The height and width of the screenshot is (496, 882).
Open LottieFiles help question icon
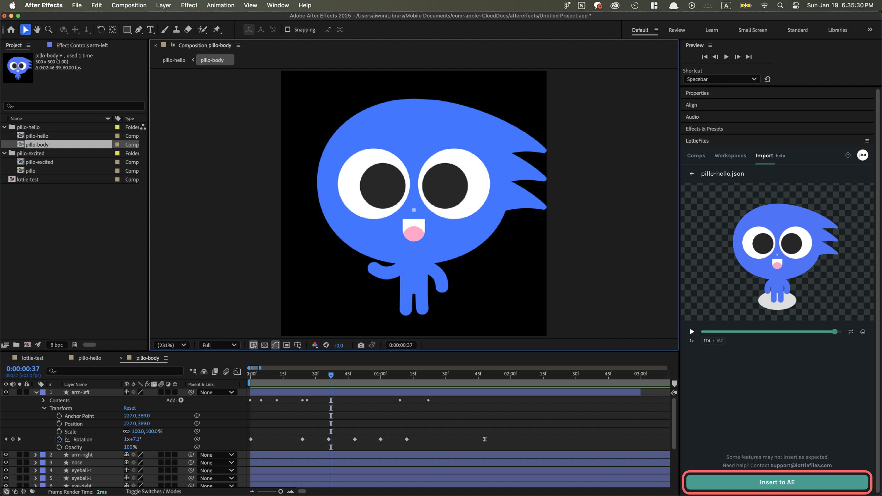(848, 155)
